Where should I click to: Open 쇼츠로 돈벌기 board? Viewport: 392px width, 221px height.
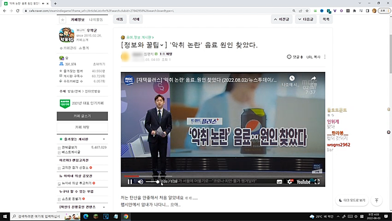[72, 199]
